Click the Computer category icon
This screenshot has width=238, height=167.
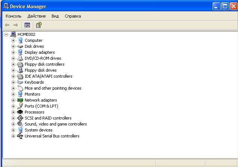pos(20,40)
